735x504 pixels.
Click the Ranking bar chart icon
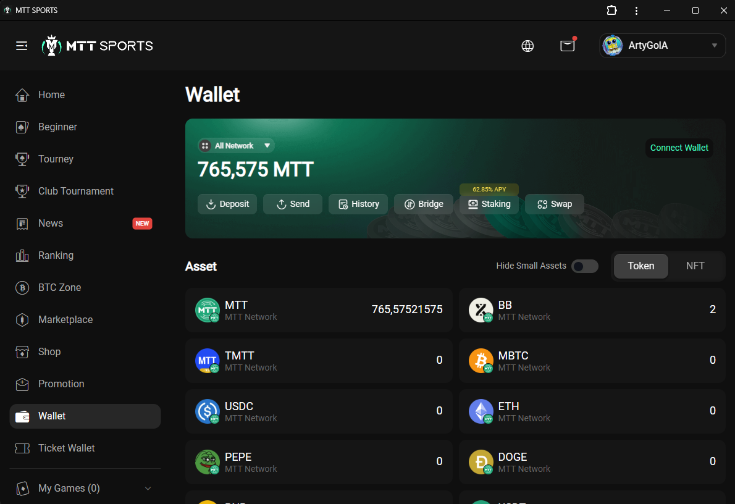click(22, 256)
